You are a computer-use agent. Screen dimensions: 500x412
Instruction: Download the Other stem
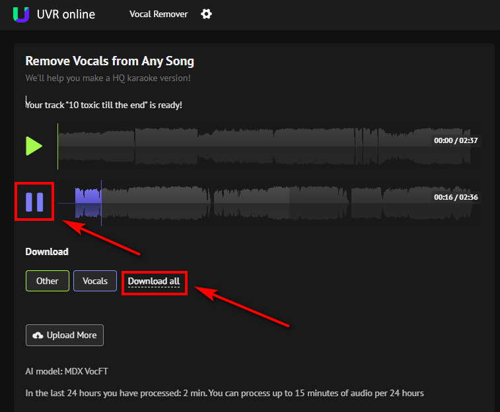point(47,281)
